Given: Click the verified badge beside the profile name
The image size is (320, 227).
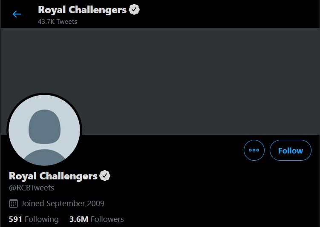Looking at the screenshot, I should click(x=105, y=176).
